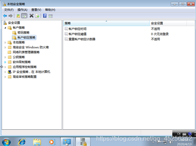Expand the 高级安全 Windows 防火墙 node
Screen dimensions: 196x146
point(5,47)
